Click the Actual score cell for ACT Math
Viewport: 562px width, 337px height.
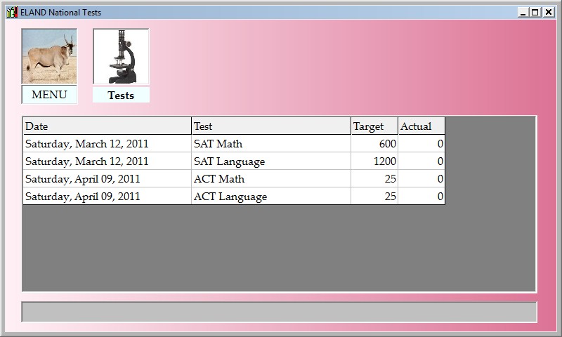tap(421, 179)
